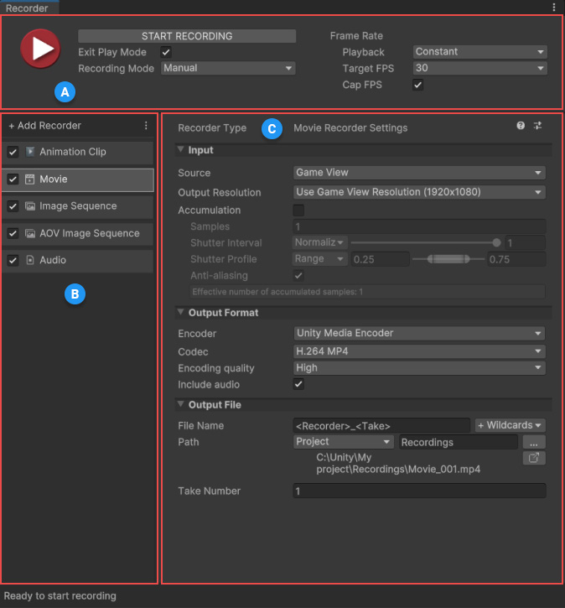565x608 pixels.
Task: Click the Audio recorder file icon
Action: (30, 260)
